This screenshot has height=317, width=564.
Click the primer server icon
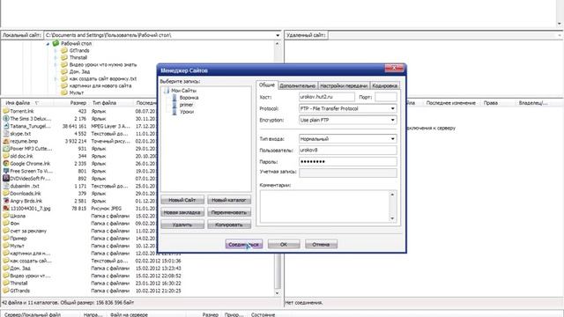coord(174,105)
